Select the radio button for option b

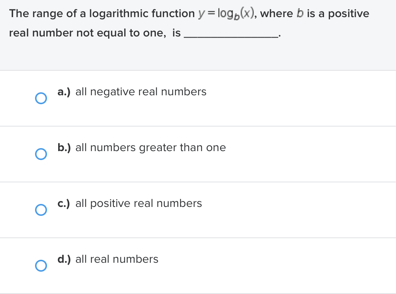pos(41,154)
